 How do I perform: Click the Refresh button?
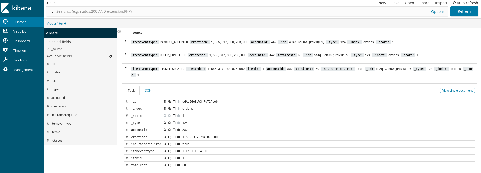point(464,11)
